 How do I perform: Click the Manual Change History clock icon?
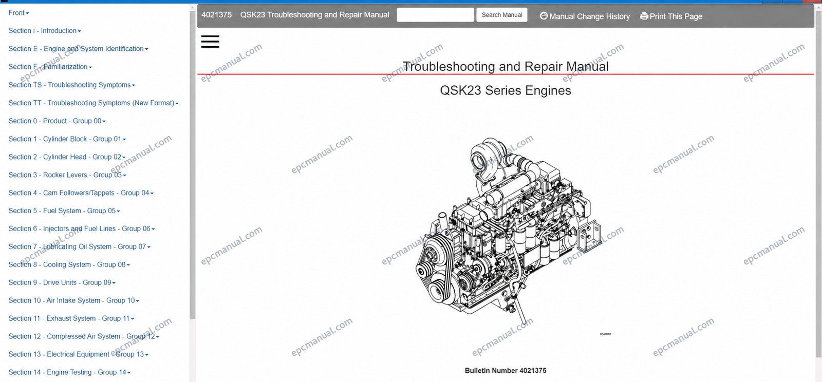click(544, 16)
